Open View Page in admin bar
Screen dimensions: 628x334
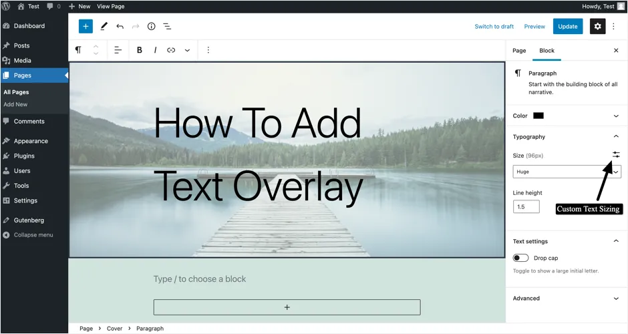110,6
